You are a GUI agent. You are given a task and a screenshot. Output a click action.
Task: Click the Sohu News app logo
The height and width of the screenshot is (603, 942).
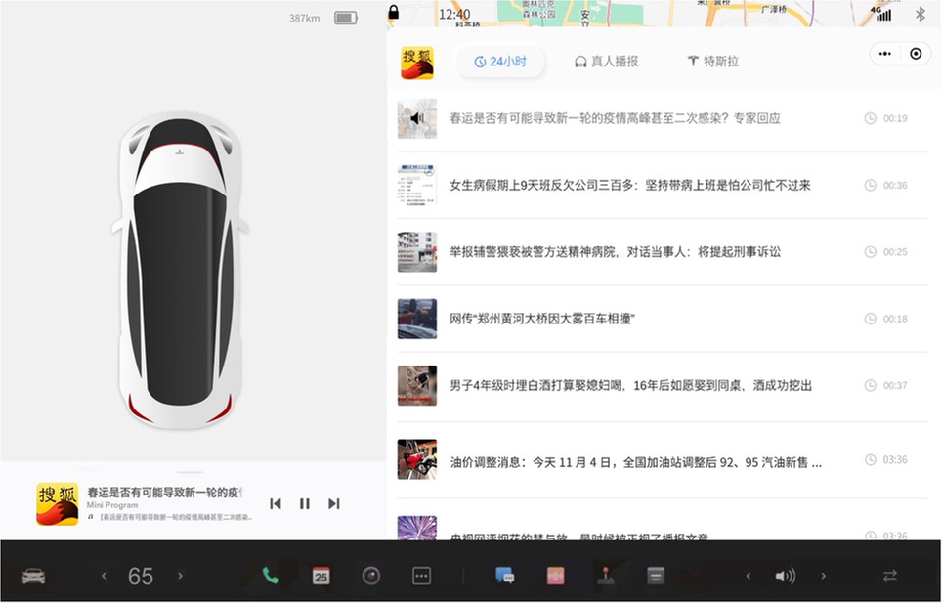(417, 61)
